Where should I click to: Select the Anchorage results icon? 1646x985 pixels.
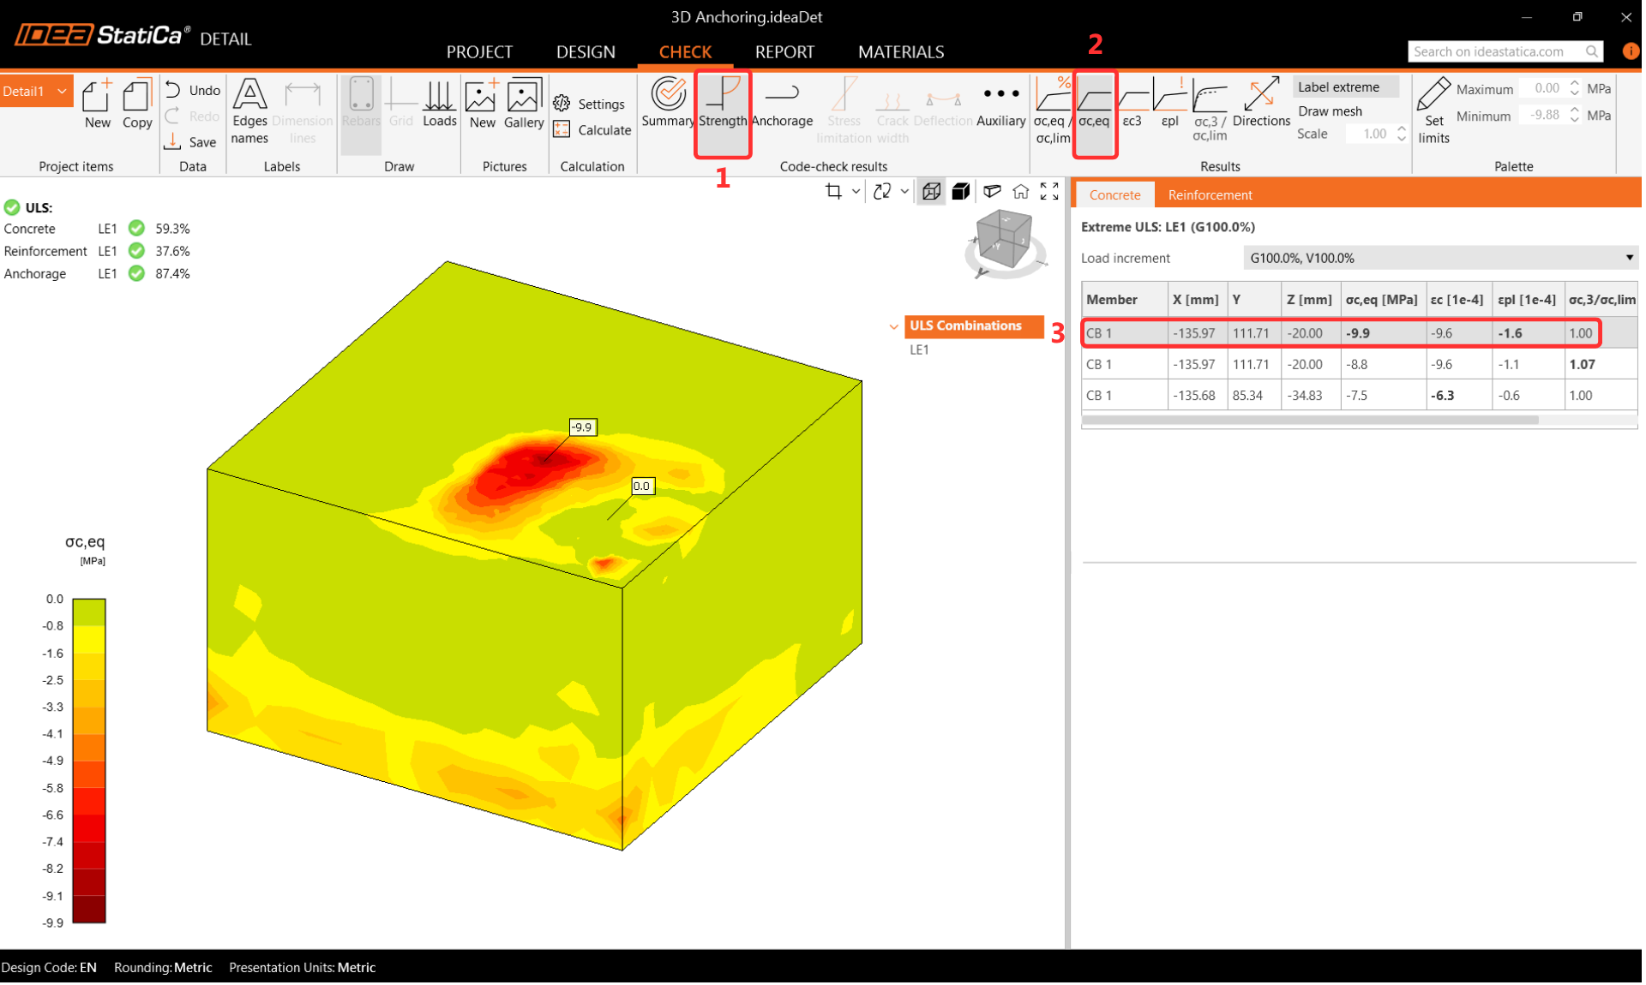click(782, 103)
